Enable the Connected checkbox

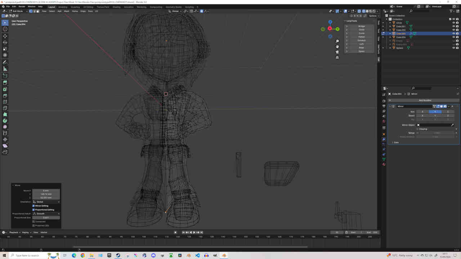coord(33,222)
